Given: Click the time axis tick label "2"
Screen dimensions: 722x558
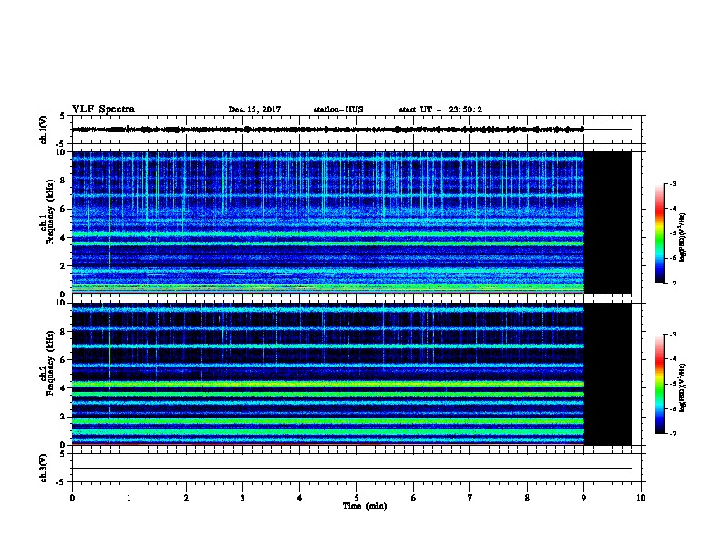Looking at the screenshot, I should (x=186, y=497).
